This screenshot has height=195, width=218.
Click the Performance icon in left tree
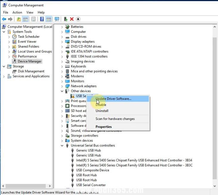[14, 56]
